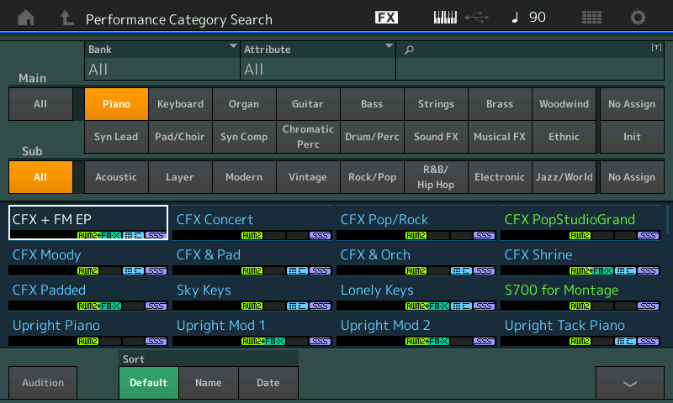Expand next page with down chevron
The height and width of the screenshot is (403, 673).
click(629, 383)
